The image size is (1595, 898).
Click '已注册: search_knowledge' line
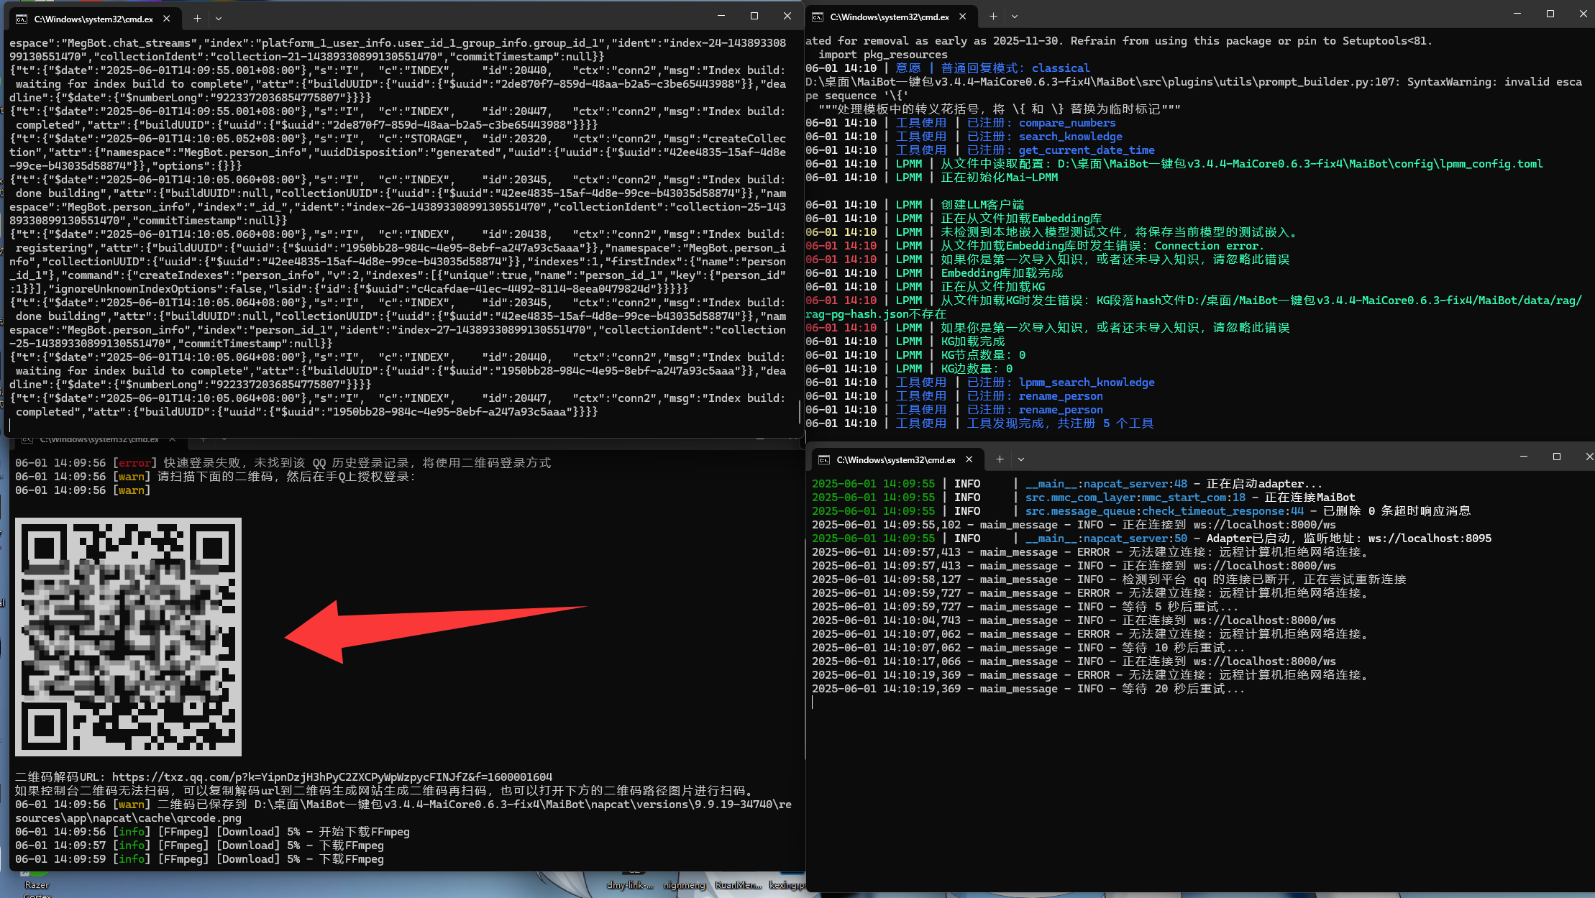[964, 137]
